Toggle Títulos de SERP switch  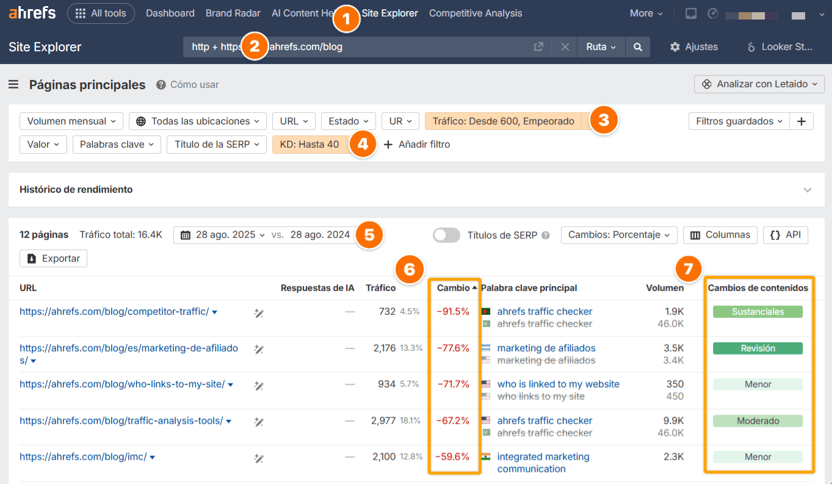tap(446, 235)
